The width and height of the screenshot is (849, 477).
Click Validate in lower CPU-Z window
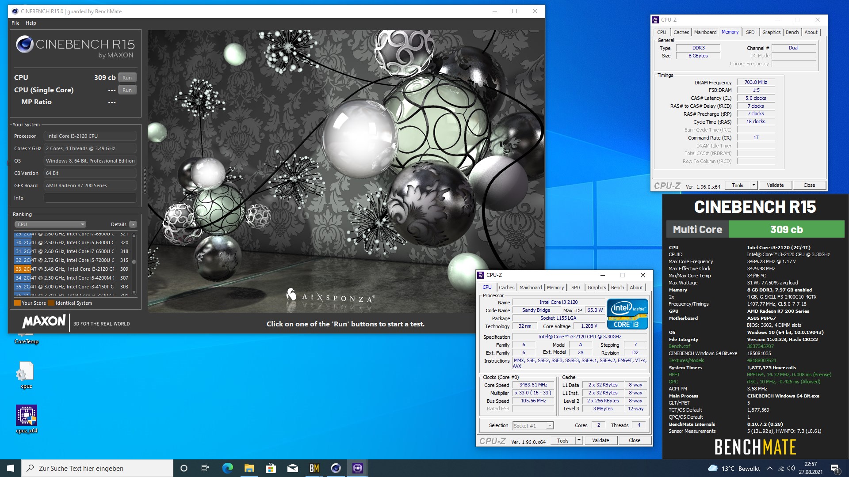coord(600,441)
